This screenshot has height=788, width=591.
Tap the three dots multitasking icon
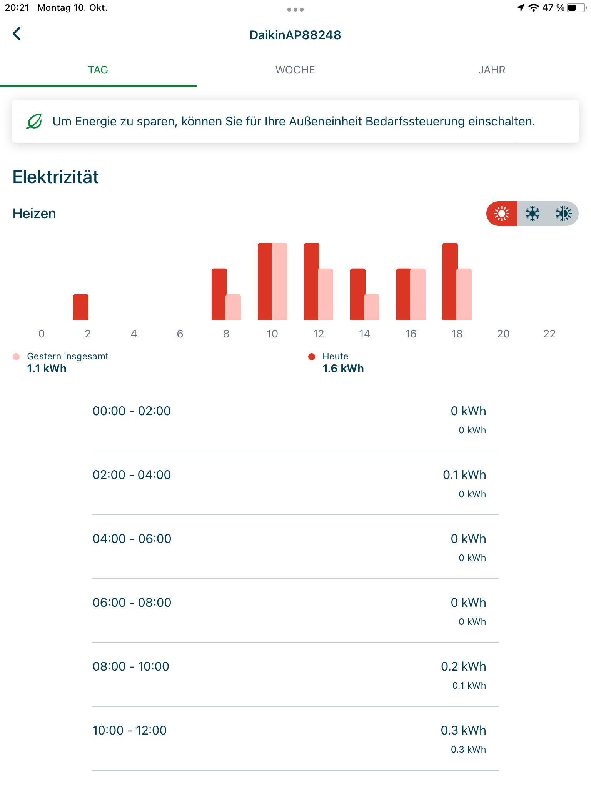tap(295, 10)
